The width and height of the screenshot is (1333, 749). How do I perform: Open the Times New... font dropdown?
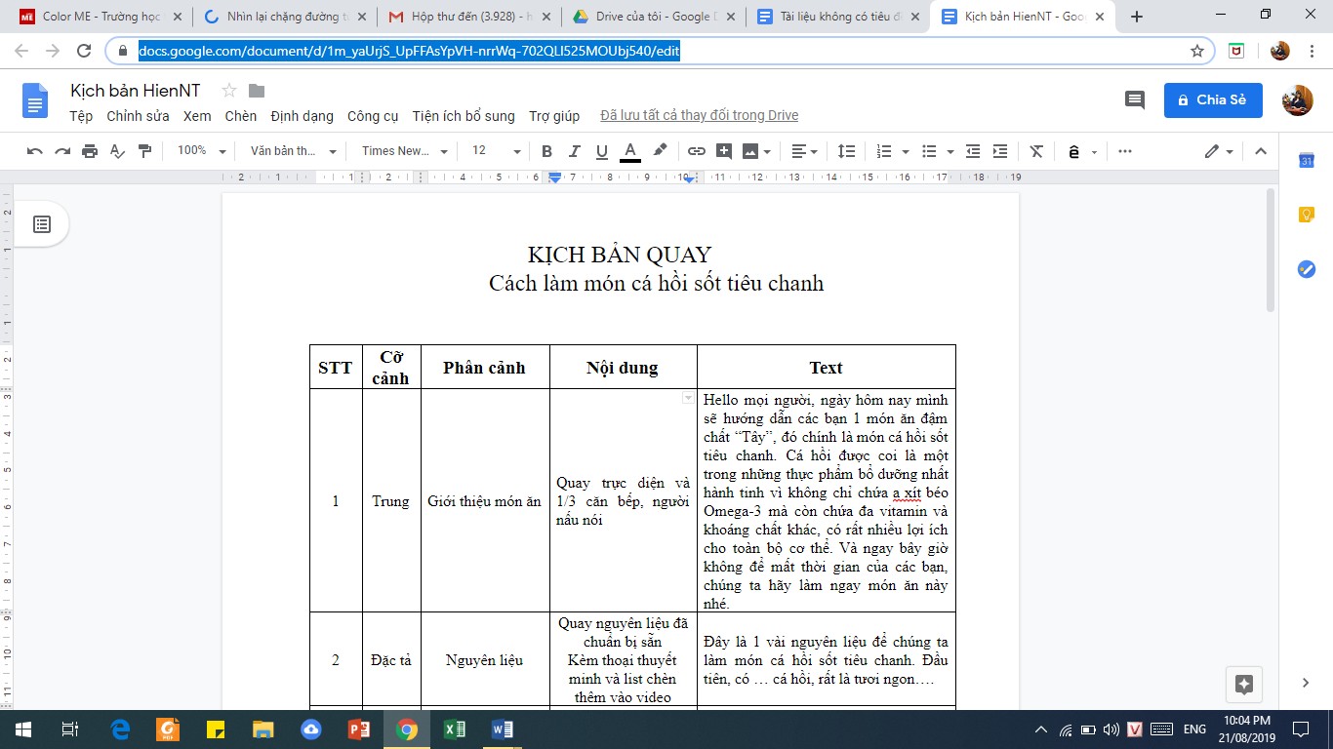point(404,151)
